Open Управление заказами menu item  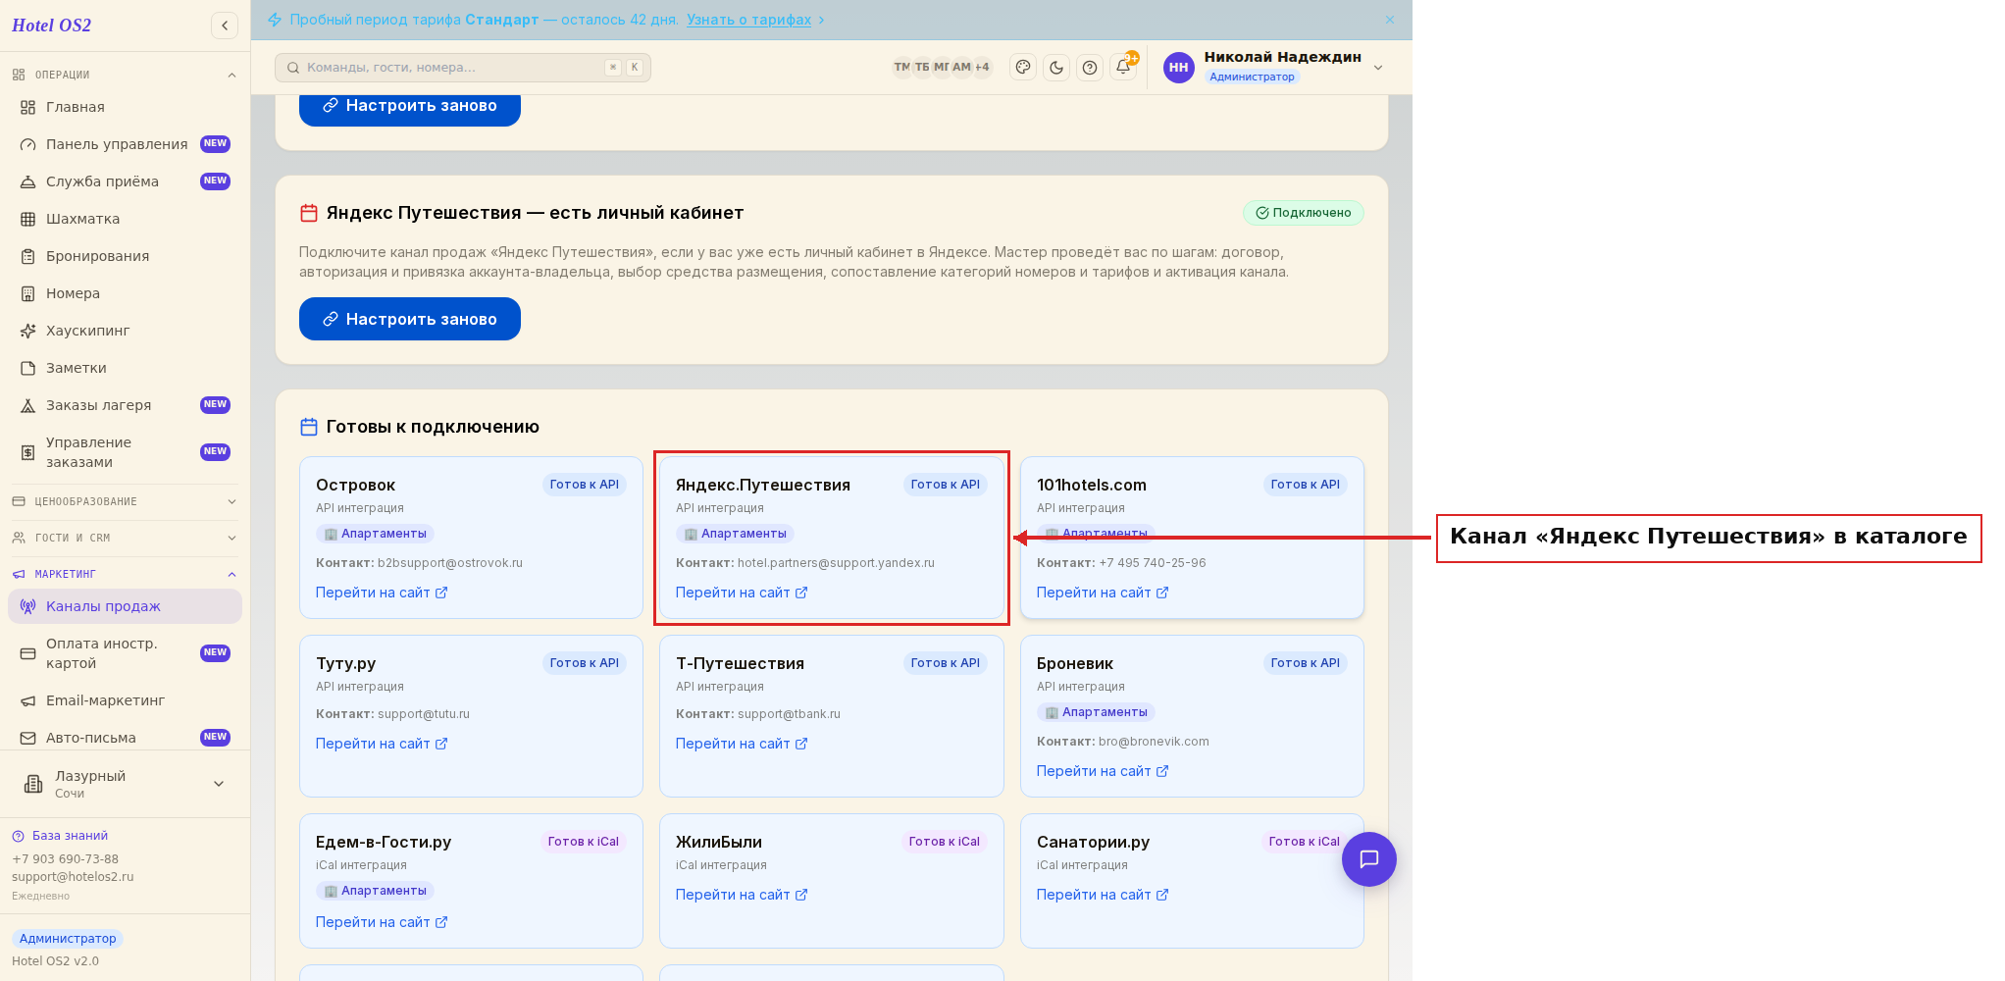point(125,452)
